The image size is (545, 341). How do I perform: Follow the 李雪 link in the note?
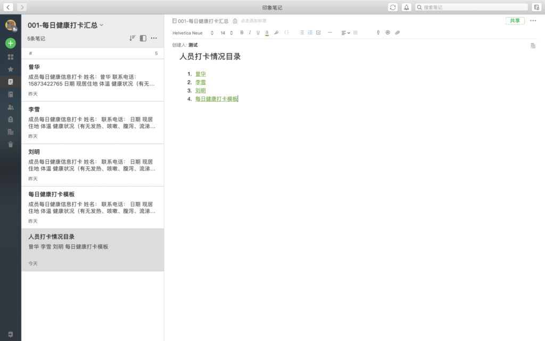coord(200,82)
